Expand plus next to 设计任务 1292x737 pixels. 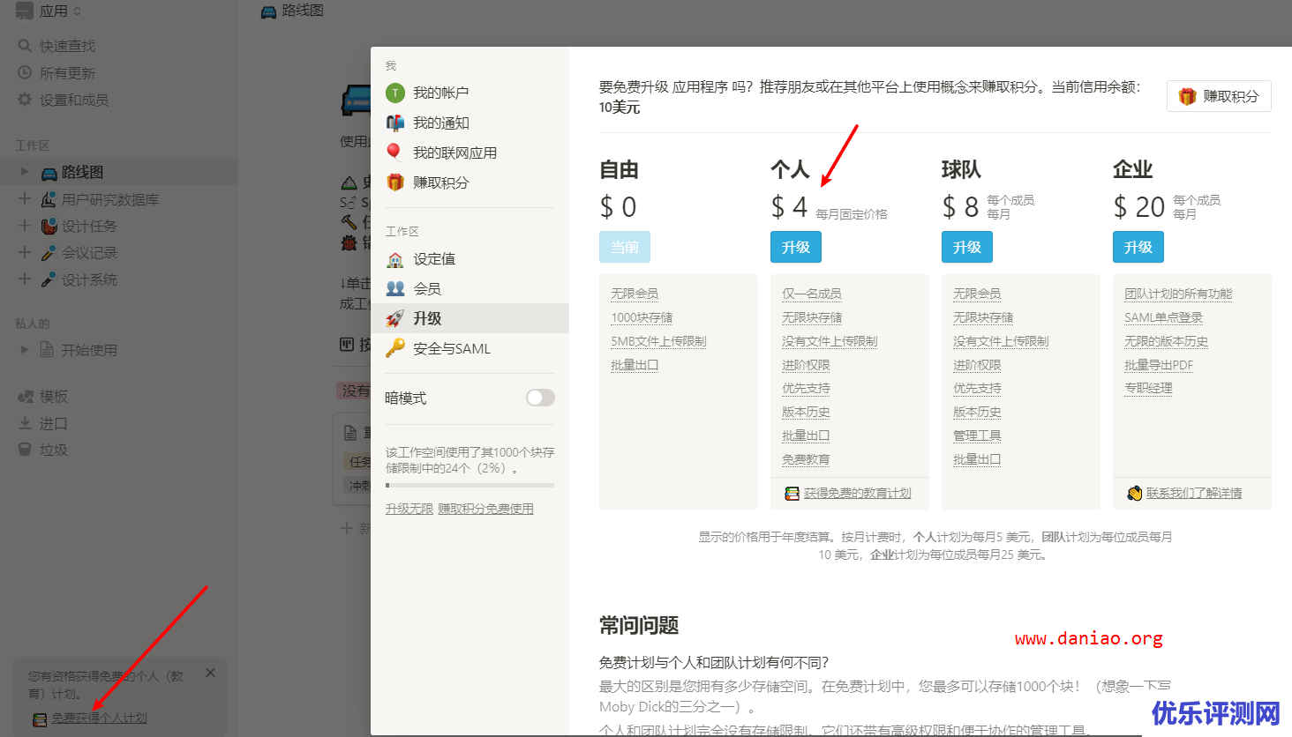point(25,225)
